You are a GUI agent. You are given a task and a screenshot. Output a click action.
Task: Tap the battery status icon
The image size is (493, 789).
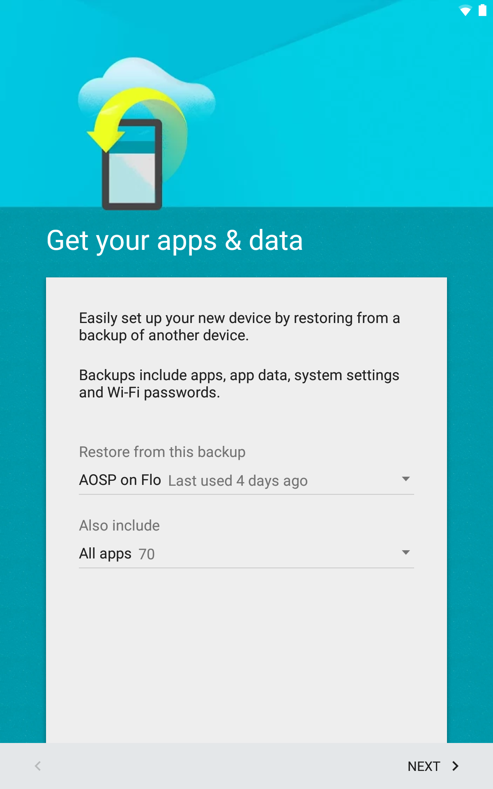pyautogui.click(x=483, y=10)
